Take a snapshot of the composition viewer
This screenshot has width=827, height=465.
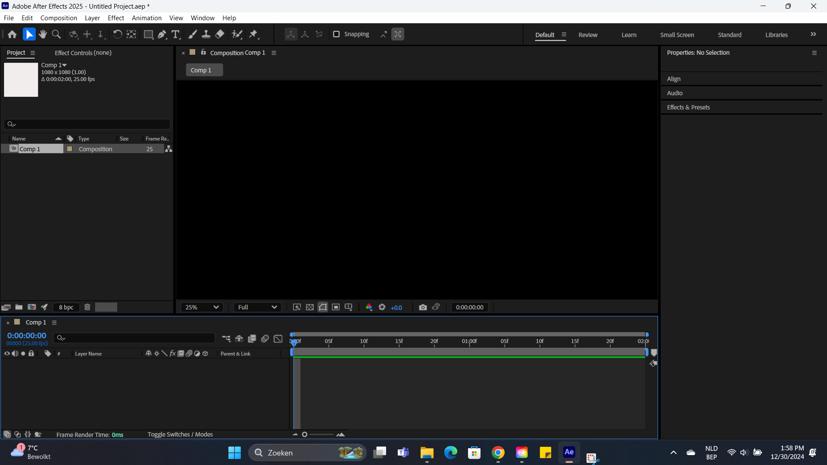click(422, 307)
